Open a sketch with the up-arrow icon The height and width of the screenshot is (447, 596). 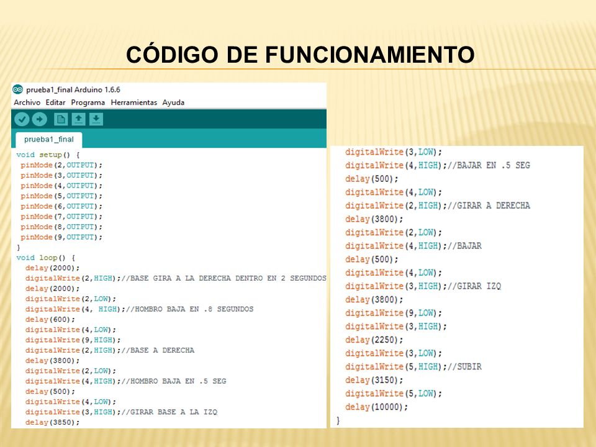[x=79, y=119]
